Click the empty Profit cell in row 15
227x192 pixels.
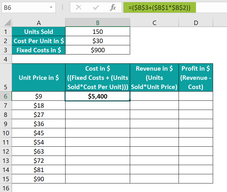196,179
